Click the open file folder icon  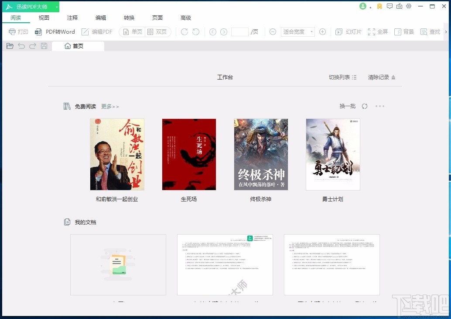10,46
